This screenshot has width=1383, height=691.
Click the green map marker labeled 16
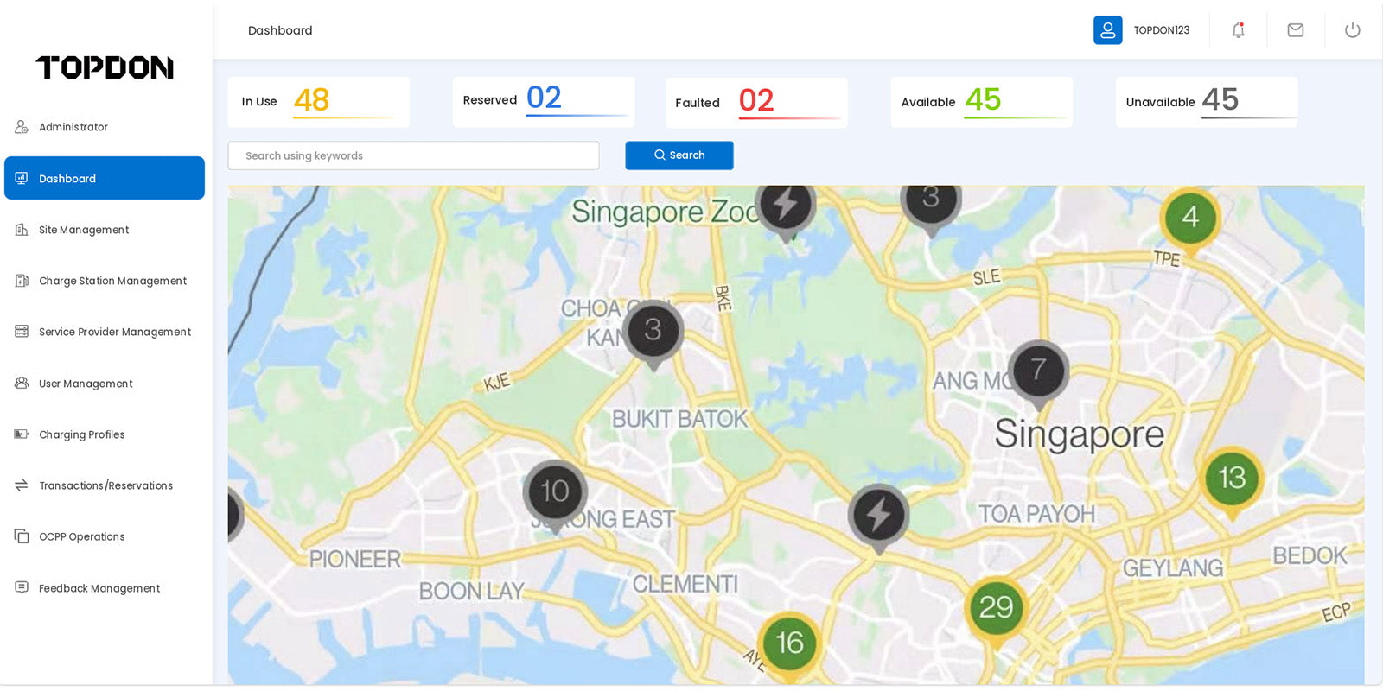789,643
